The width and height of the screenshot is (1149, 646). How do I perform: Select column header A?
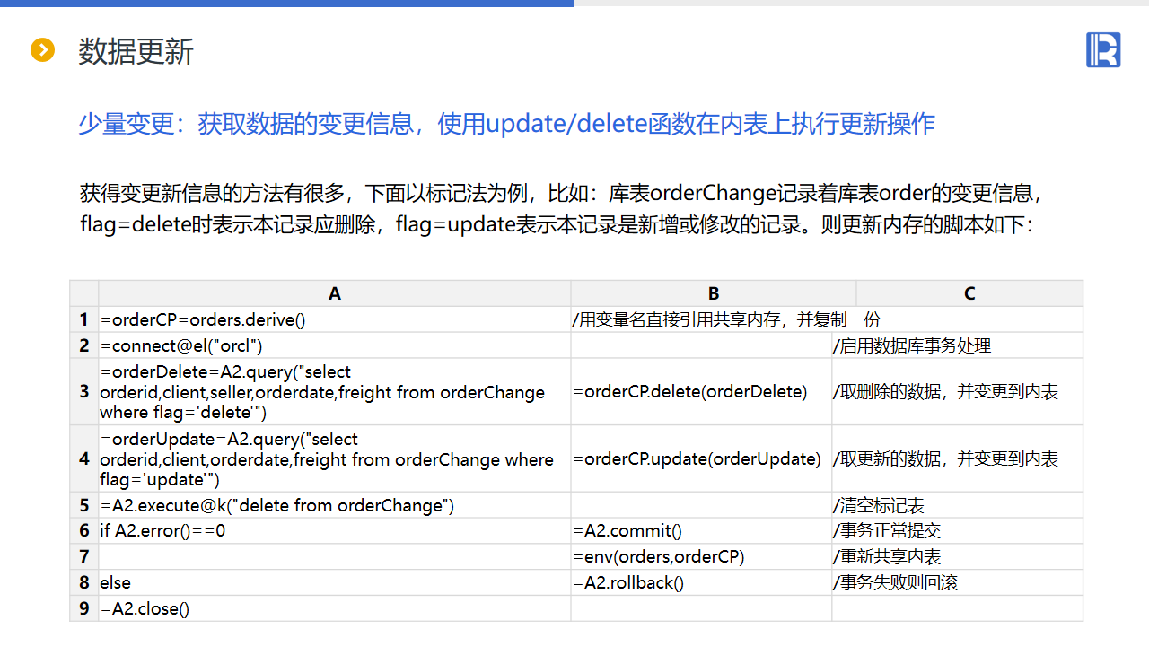point(335,293)
